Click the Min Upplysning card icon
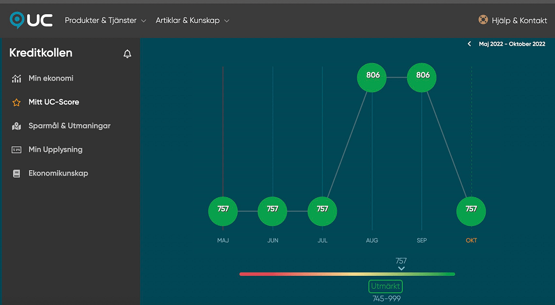 [x=16, y=150]
